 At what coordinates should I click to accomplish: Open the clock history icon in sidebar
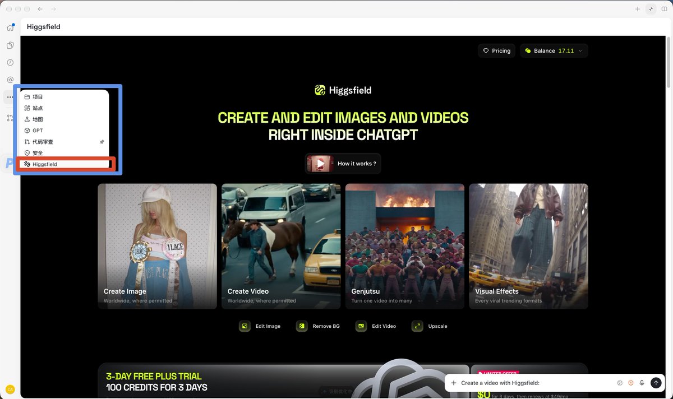pos(10,62)
